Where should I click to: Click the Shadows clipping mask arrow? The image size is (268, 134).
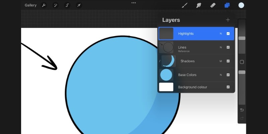click(x=160, y=61)
